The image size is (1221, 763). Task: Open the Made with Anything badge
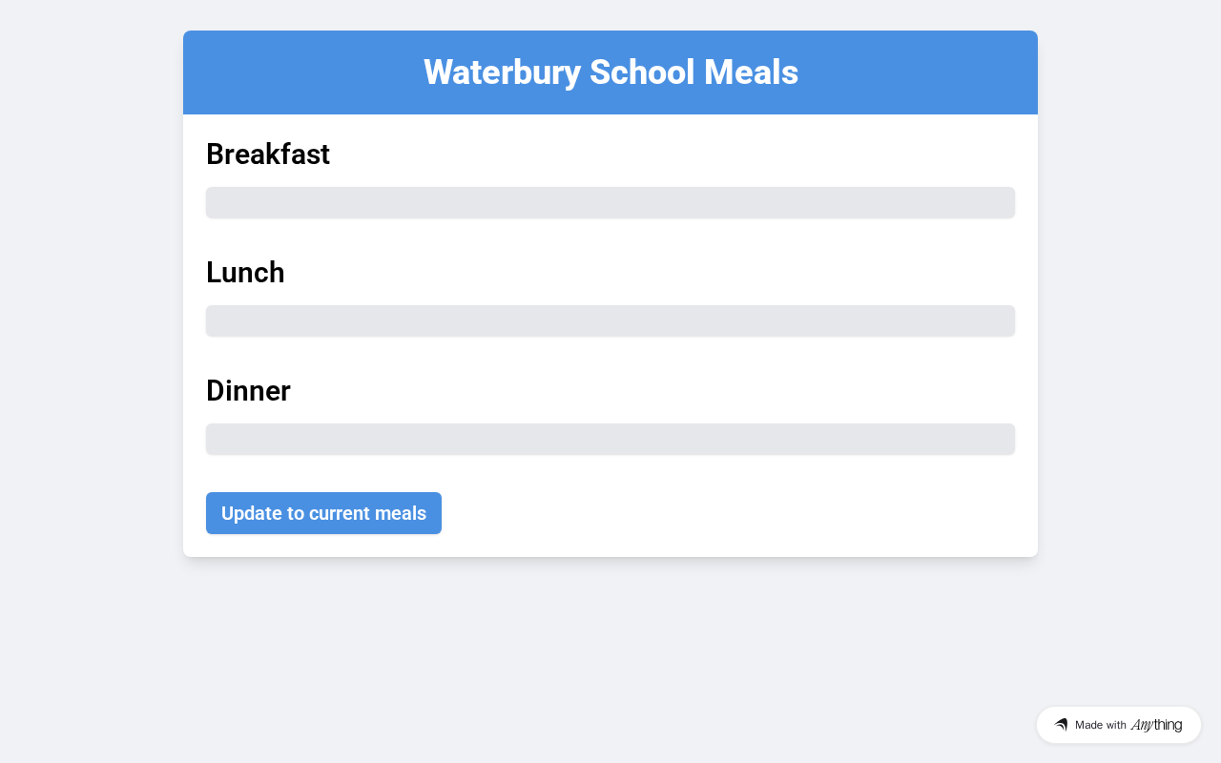[1118, 725]
